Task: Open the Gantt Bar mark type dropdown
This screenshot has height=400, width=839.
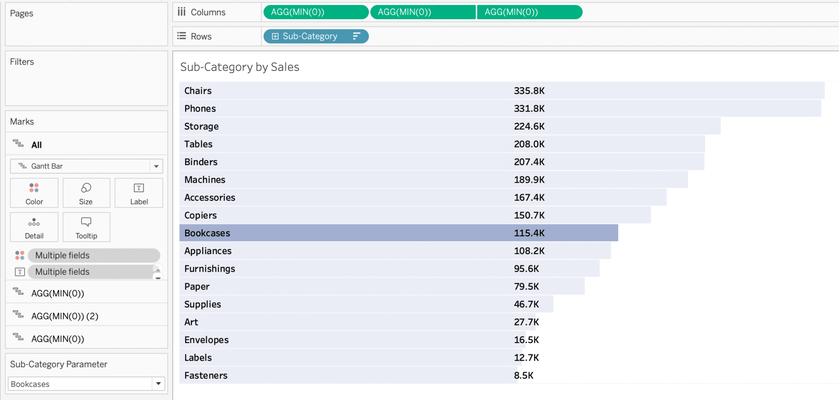Action: point(156,166)
